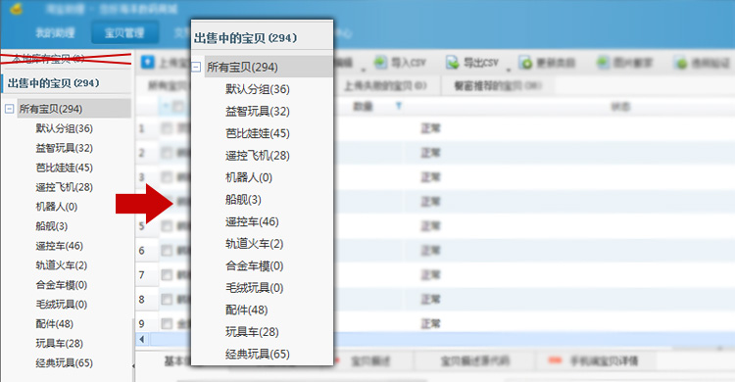This screenshot has height=382, width=735.
Task: Switch to 橱窗推荐的宝贝 tab
Action: click(498, 86)
